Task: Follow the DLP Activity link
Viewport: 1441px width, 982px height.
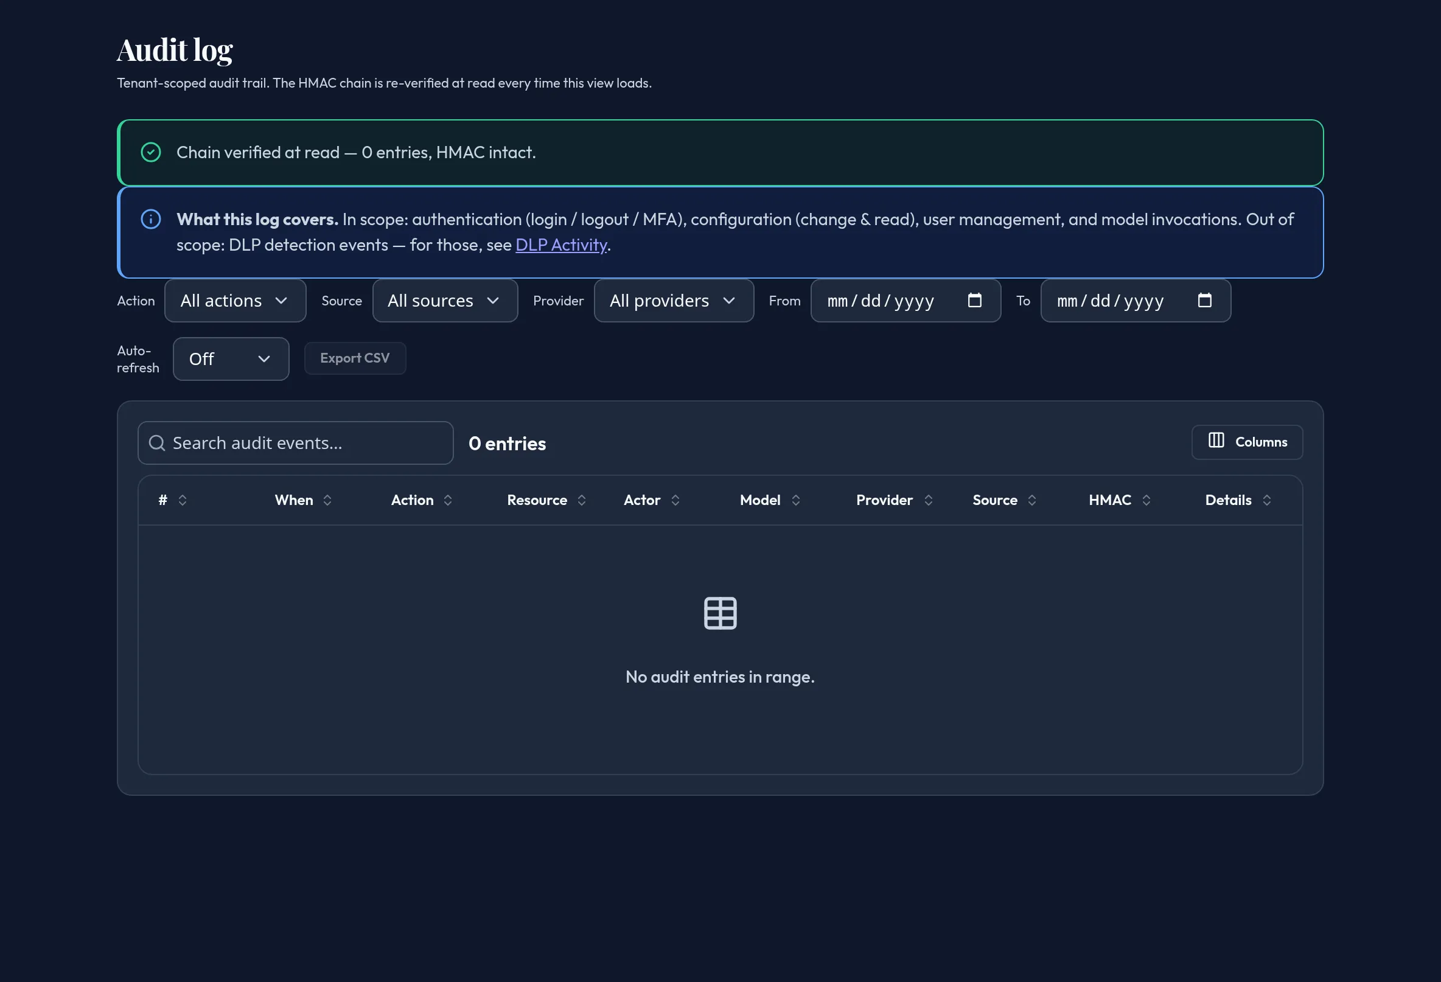Action: [561, 245]
